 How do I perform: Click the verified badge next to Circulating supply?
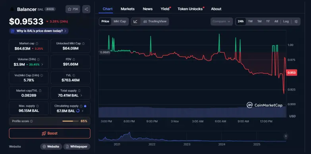(85, 106)
